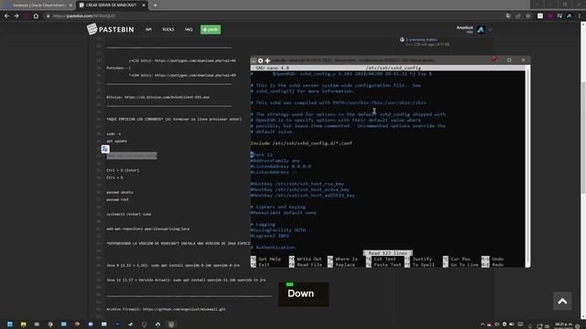This screenshot has height=329, width=586.
Task: Click the 'apt update' line in the paste
Action: (116, 141)
